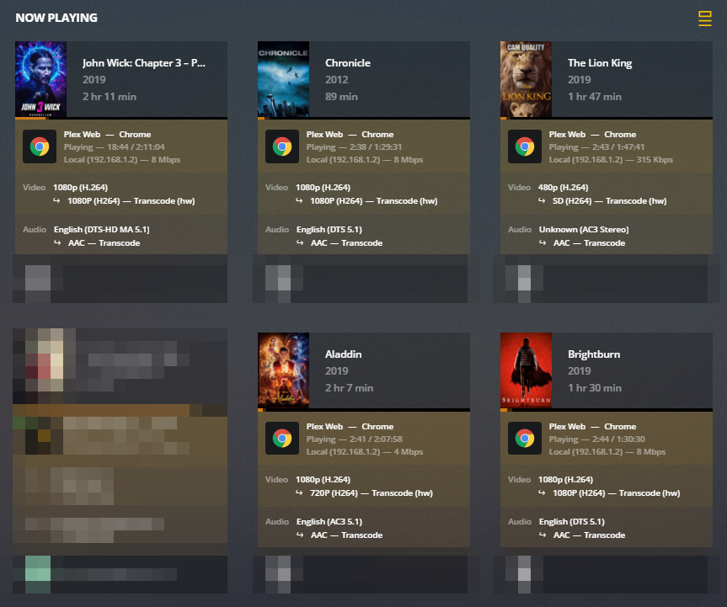727x607 pixels.
Task: Click 'Playing — 2:41 / 2:07:58' text
Action: pyautogui.click(x=354, y=439)
